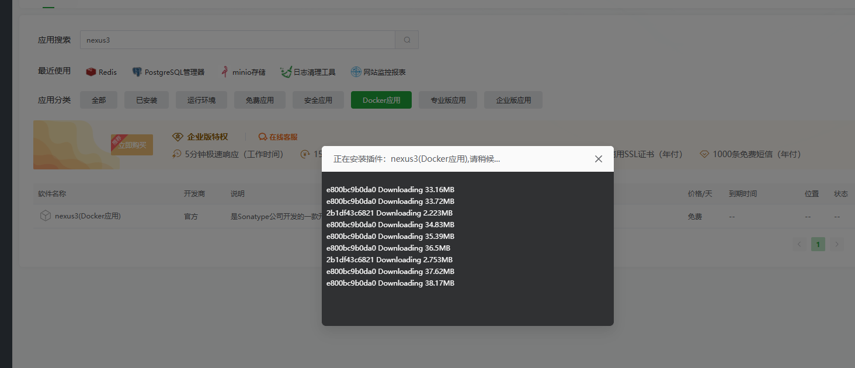Click the search magnifier icon
Screen dimensions: 855x368
coord(406,39)
